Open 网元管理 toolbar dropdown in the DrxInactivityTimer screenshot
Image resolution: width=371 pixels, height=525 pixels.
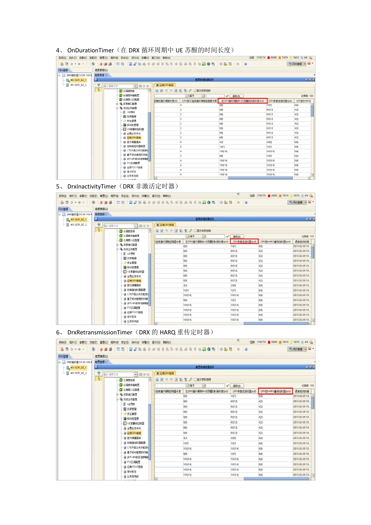[297, 202]
